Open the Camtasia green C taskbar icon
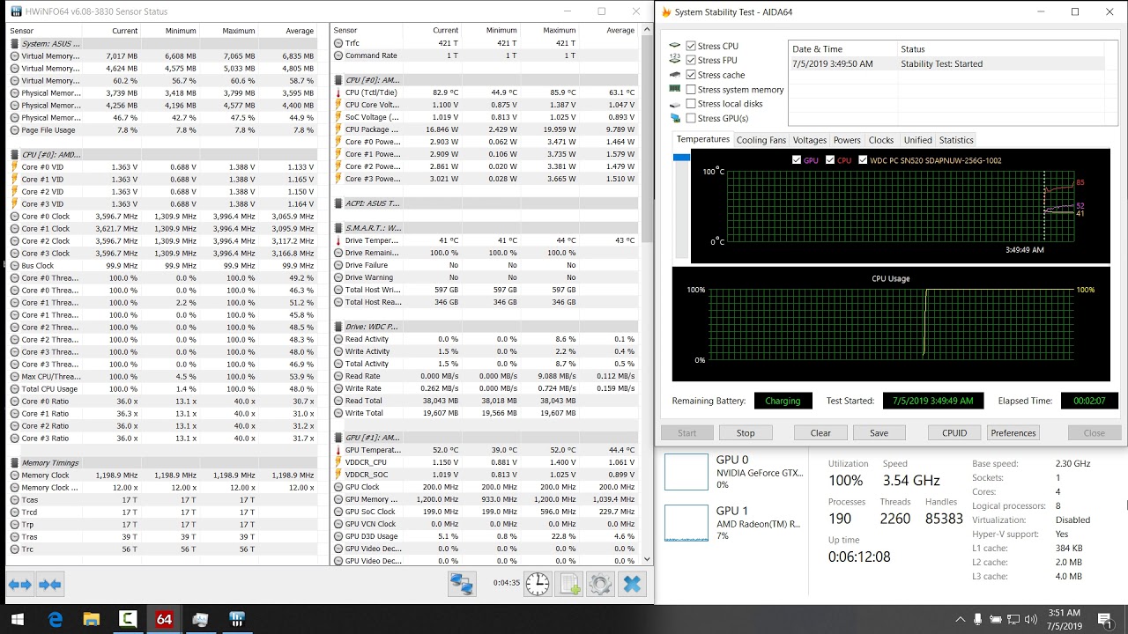 click(128, 620)
